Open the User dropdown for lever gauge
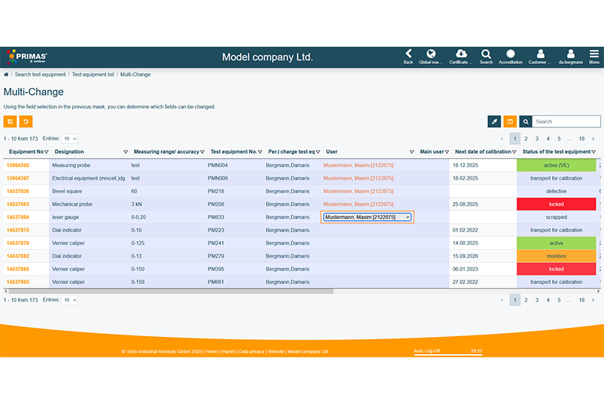This screenshot has width=604, height=404. pos(368,217)
